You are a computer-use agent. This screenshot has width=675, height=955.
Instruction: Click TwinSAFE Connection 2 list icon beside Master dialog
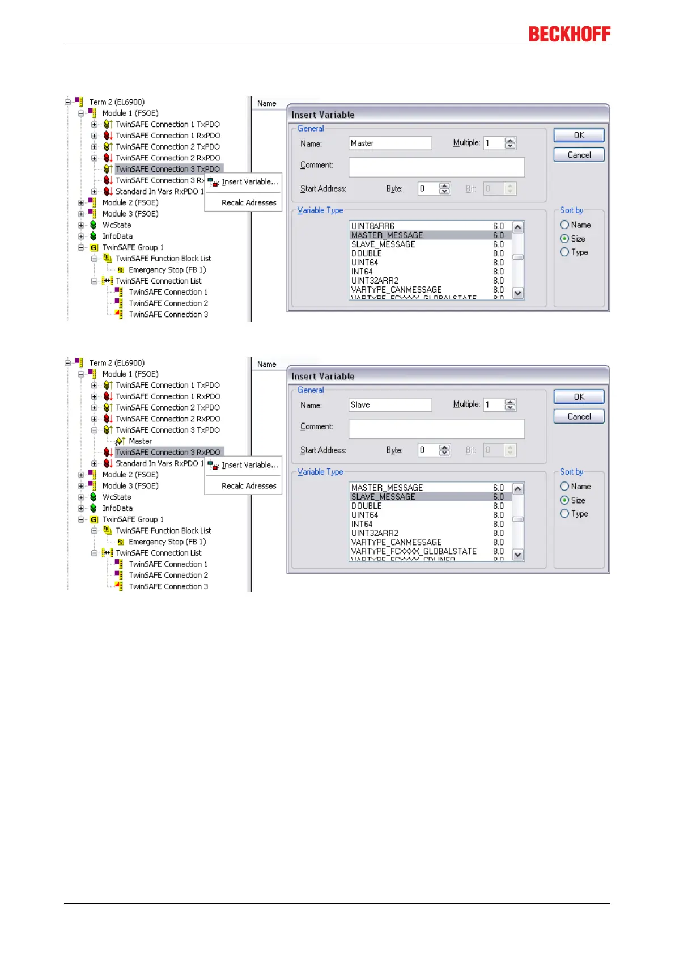[x=119, y=303]
